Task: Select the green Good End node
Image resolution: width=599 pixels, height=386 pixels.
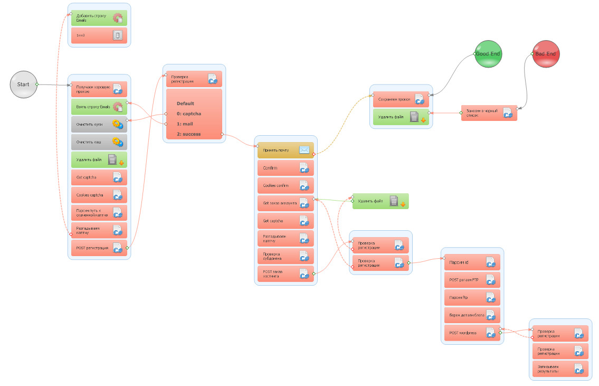Action: tap(488, 54)
